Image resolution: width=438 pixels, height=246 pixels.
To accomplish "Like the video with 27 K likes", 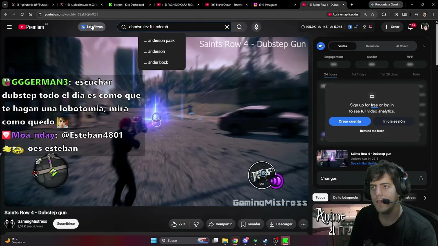I will click(x=179, y=224).
